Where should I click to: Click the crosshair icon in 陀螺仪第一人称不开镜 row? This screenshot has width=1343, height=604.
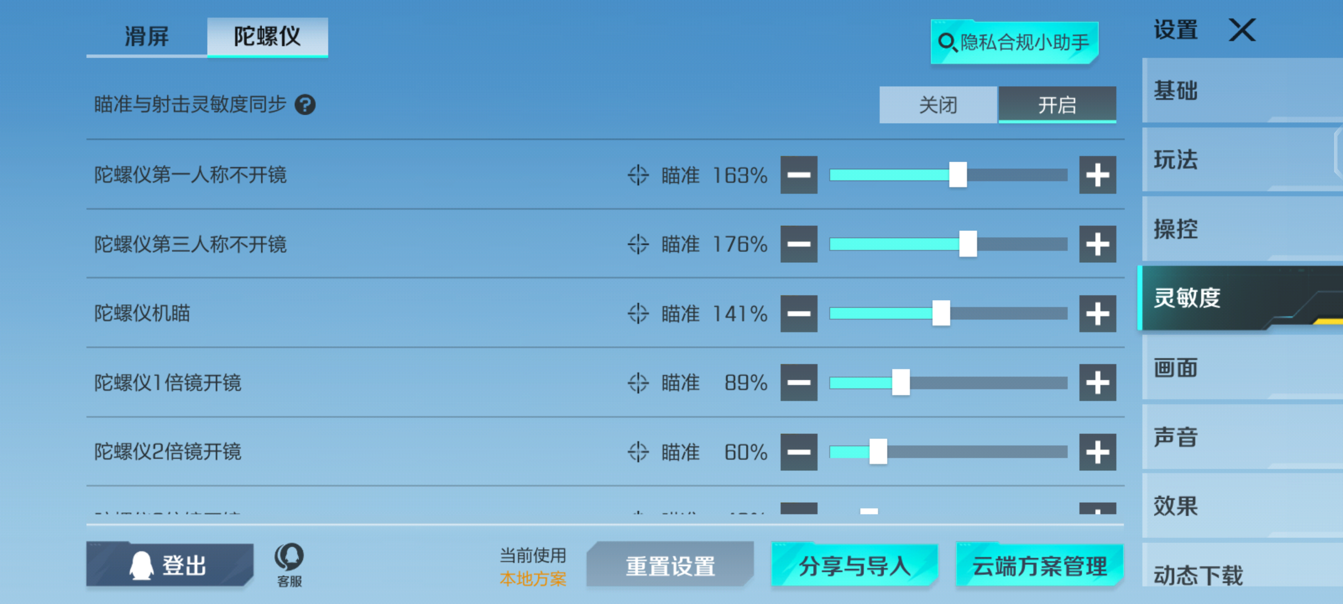click(638, 175)
